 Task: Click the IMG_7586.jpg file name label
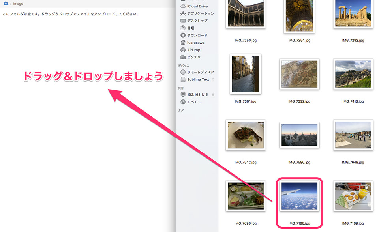[x=299, y=163]
